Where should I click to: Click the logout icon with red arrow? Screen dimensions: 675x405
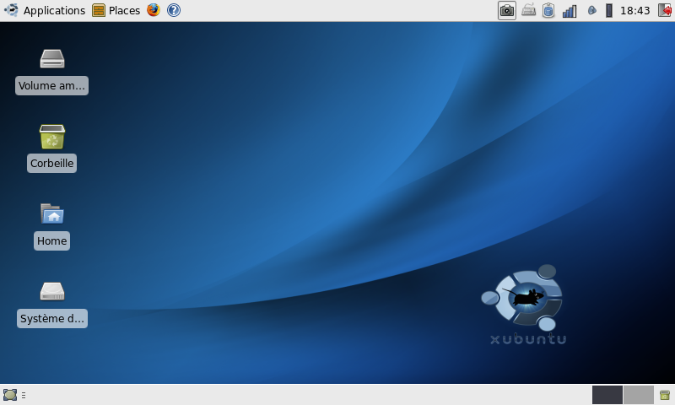(665, 10)
